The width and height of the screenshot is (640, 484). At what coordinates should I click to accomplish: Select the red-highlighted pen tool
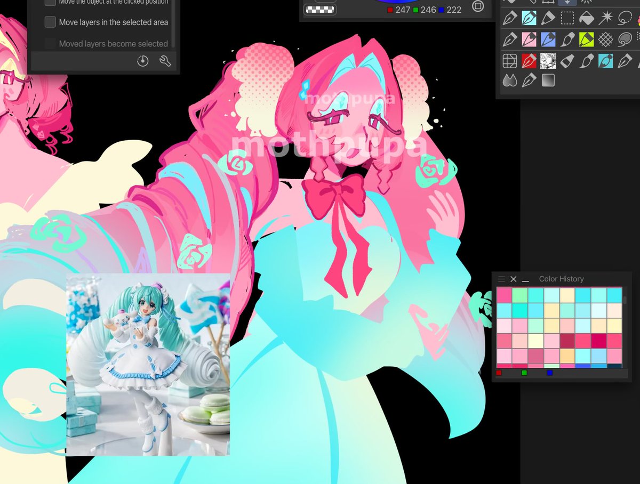click(x=529, y=61)
